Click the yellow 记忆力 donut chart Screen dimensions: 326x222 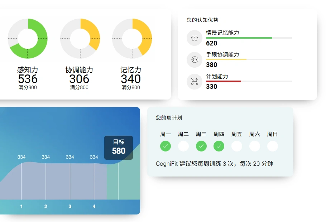tap(132, 39)
